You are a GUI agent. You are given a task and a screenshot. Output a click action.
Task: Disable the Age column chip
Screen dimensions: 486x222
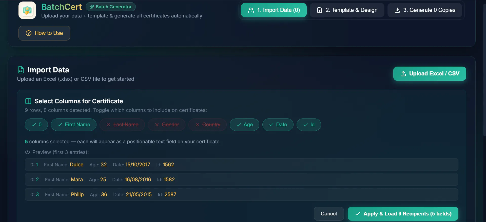(x=244, y=125)
